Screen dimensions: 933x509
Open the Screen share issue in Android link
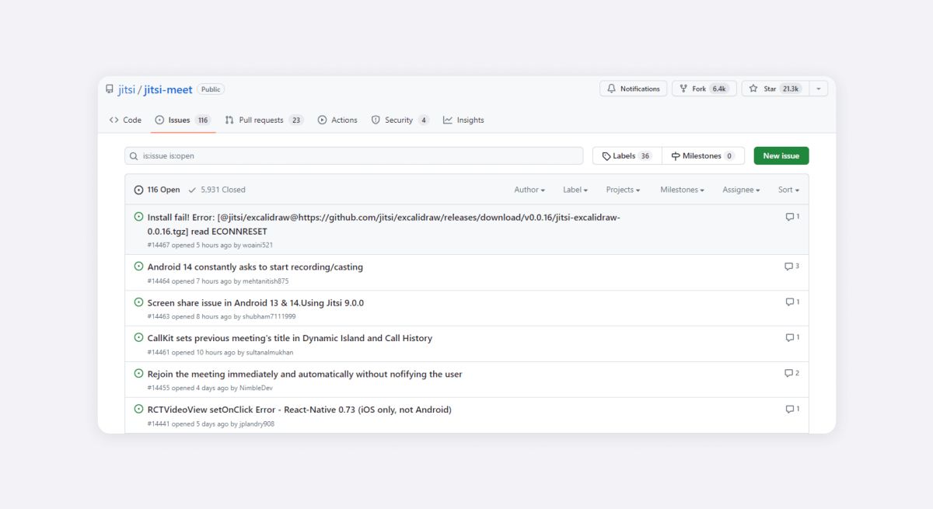tap(255, 303)
